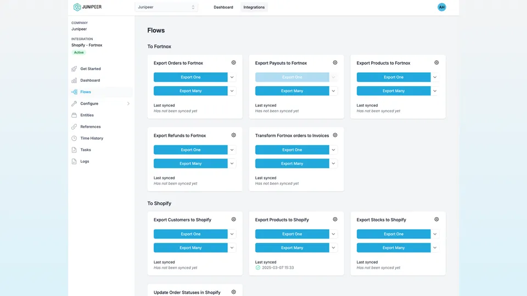
Task: Open settings gear for Export Customers to Shopify
Action: pyautogui.click(x=234, y=219)
